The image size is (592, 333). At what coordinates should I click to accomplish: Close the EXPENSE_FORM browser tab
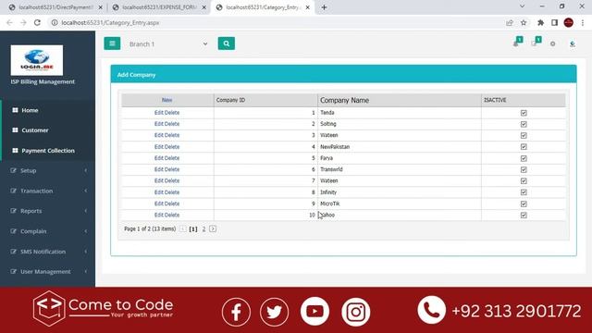pyautogui.click(x=203, y=7)
